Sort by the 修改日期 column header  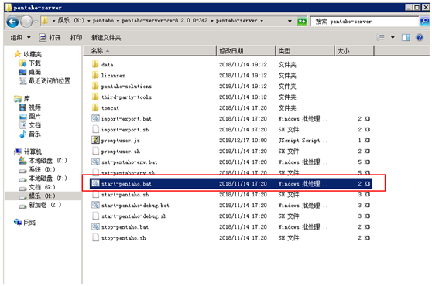click(246, 51)
